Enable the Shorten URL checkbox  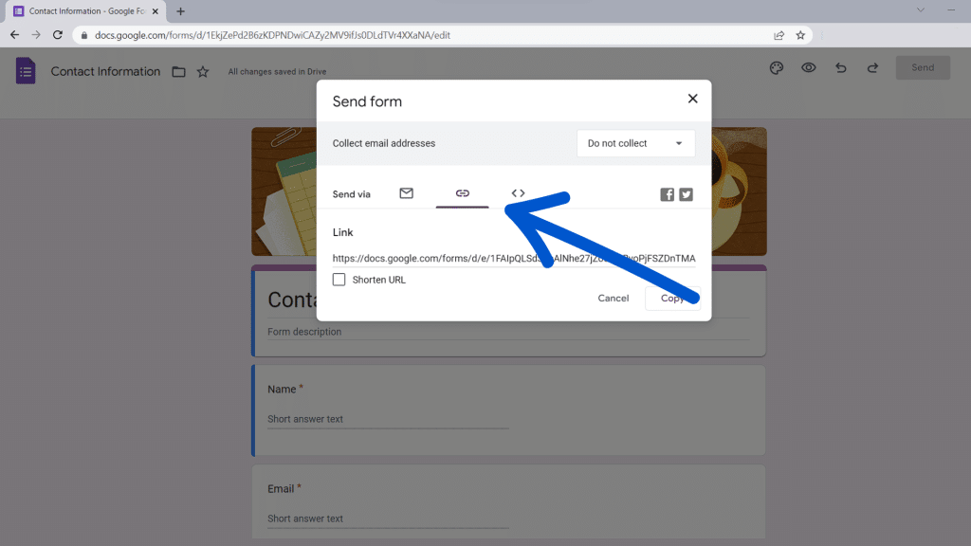(x=339, y=279)
